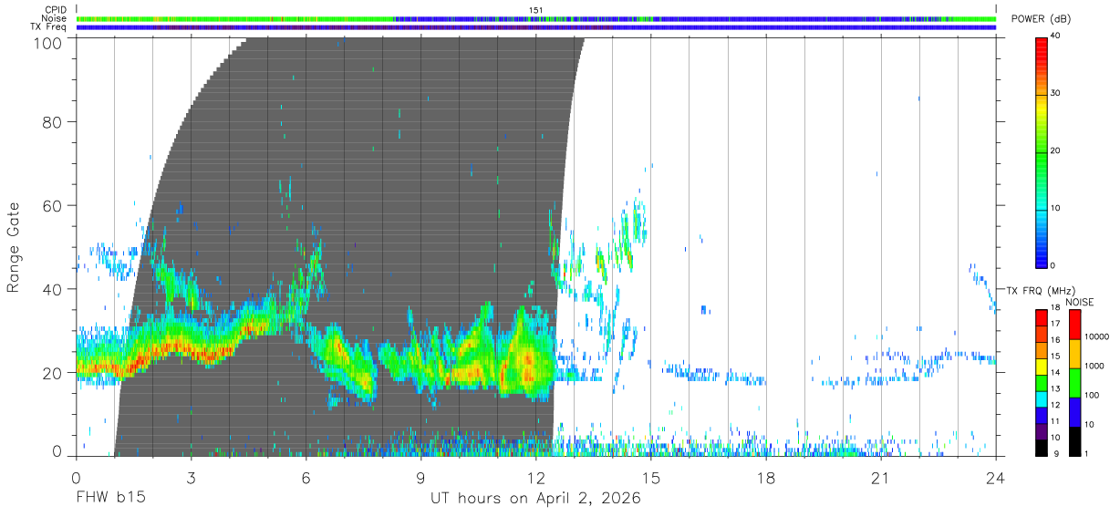Click the green-blue Noise strip above the plot
The width and height of the screenshot is (1120, 517).
[x=536, y=18]
